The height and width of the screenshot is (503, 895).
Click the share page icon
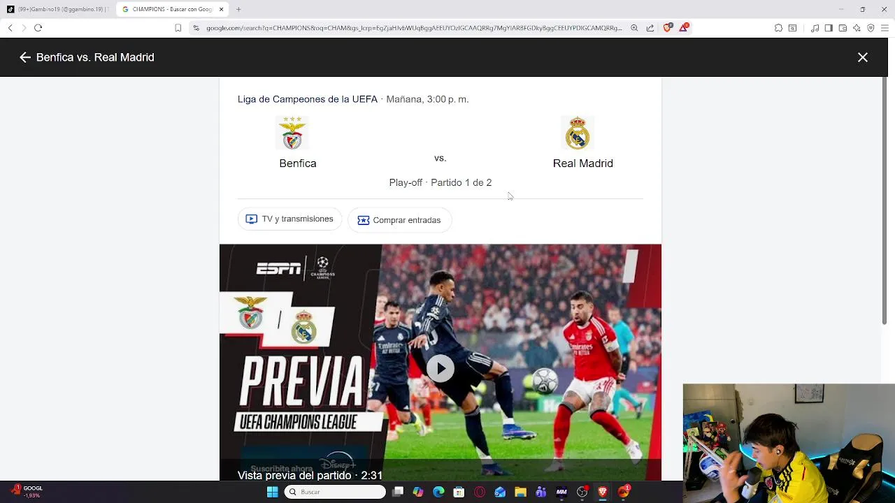point(650,28)
